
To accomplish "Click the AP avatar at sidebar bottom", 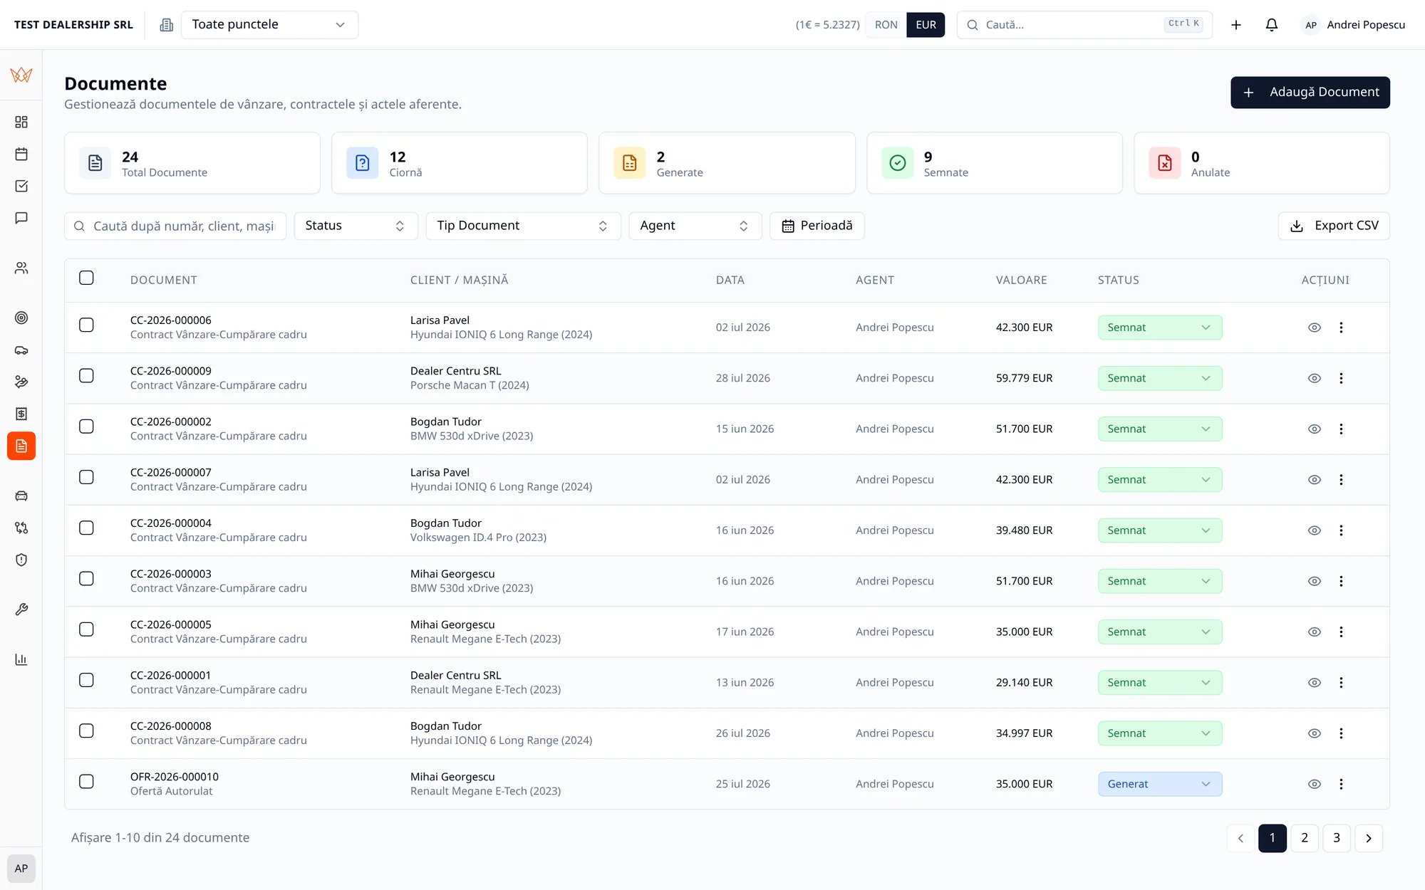I will pos(21,868).
